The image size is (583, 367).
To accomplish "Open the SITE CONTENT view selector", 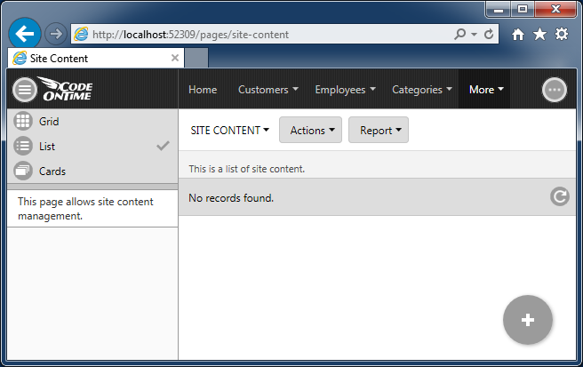I will coord(230,131).
